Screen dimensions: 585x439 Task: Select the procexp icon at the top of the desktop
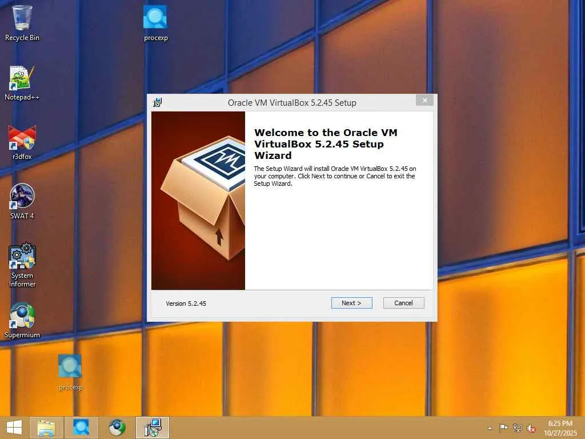tap(155, 23)
